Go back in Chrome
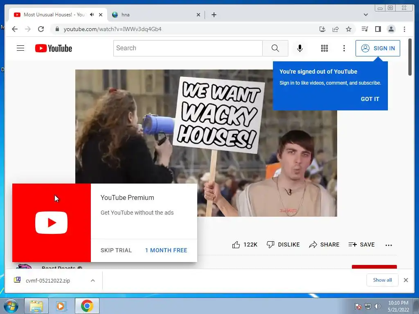Screen dimensions: 419x314 point(15,29)
